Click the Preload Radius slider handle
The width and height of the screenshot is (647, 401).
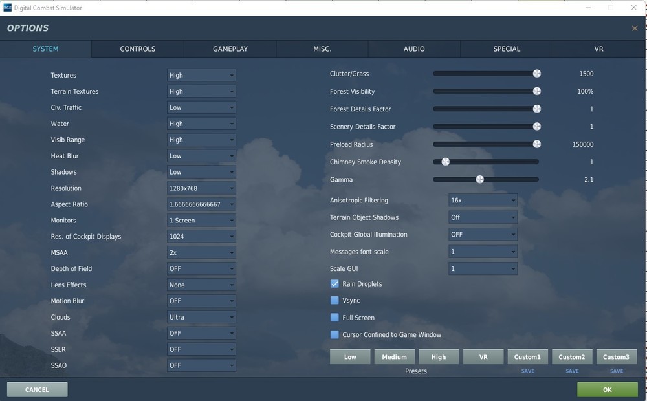(537, 144)
